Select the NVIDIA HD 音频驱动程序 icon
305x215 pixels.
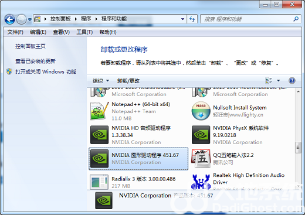tap(99, 135)
